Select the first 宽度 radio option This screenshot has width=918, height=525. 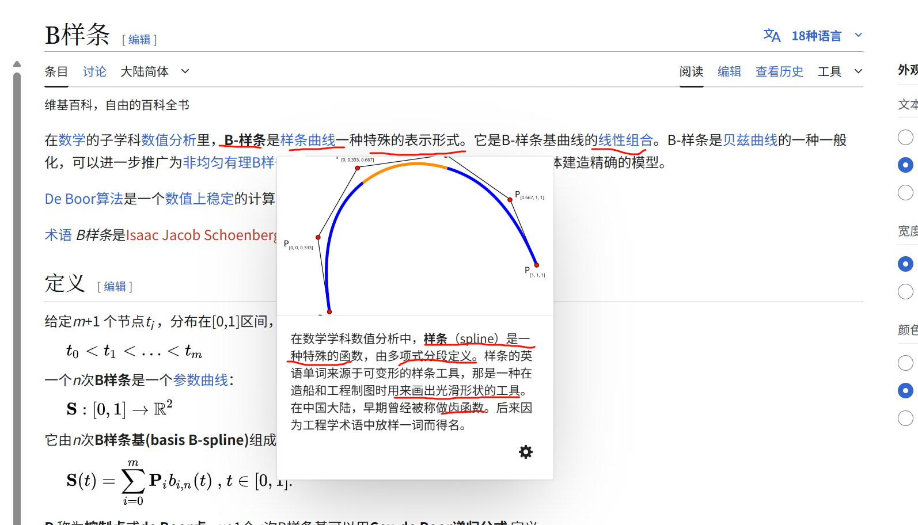(x=905, y=264)
